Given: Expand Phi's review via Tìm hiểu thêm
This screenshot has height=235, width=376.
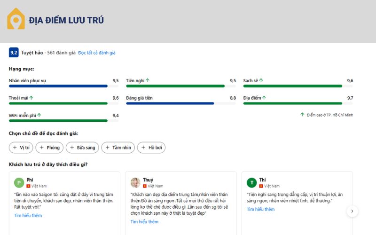Looking at the screenshot, I should click(x=28, y=216).
